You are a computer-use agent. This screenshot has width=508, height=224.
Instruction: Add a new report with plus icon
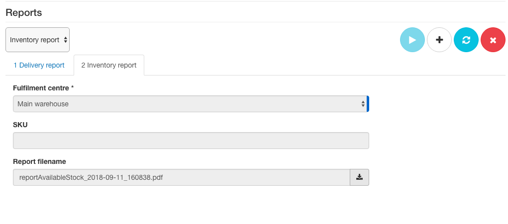(x=439, y=40)
